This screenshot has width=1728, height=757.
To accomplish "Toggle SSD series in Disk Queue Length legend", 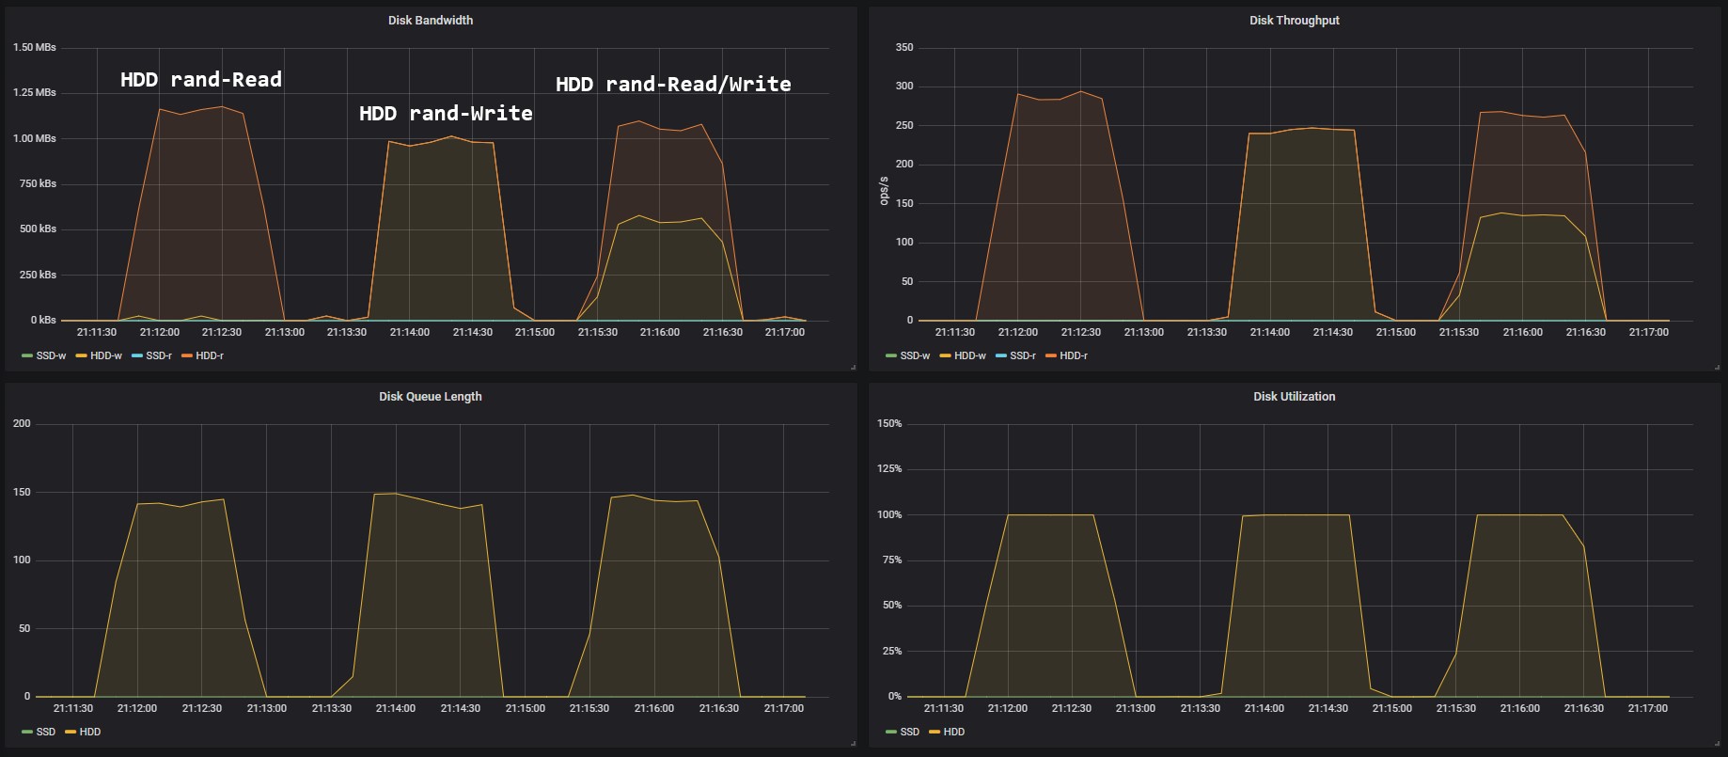I will pyautogui.click(x=46, y=732).
